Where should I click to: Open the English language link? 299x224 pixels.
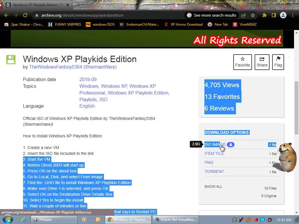click(x=87, y=106)
